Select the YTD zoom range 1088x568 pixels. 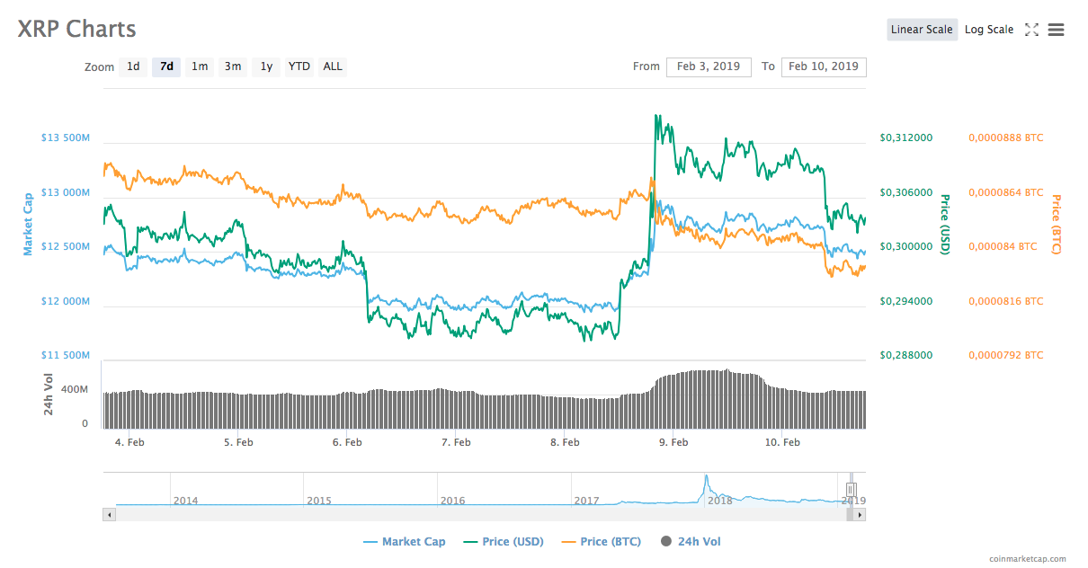click(299, 67)
